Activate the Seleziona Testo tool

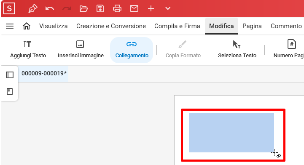pos(237,50)
